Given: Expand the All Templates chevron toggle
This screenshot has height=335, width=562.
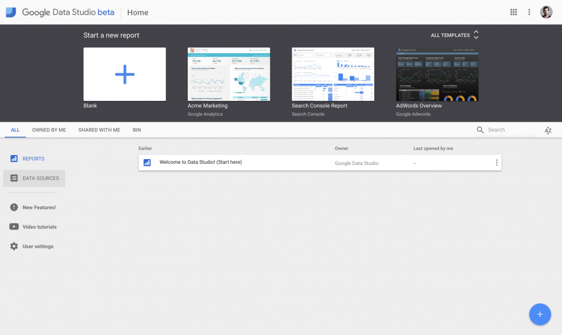Looking at the screenshot, I should pyautogui.click(x=476, y=35).
